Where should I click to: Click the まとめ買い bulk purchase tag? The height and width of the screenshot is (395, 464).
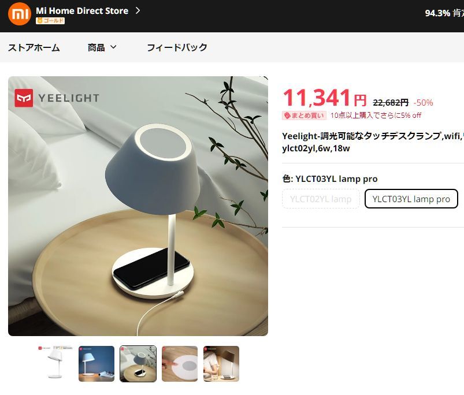[x=304, y=115]
